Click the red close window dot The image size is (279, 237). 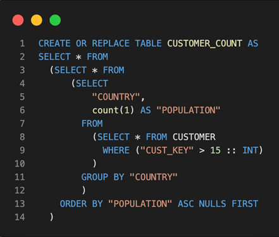pos(18,20)
